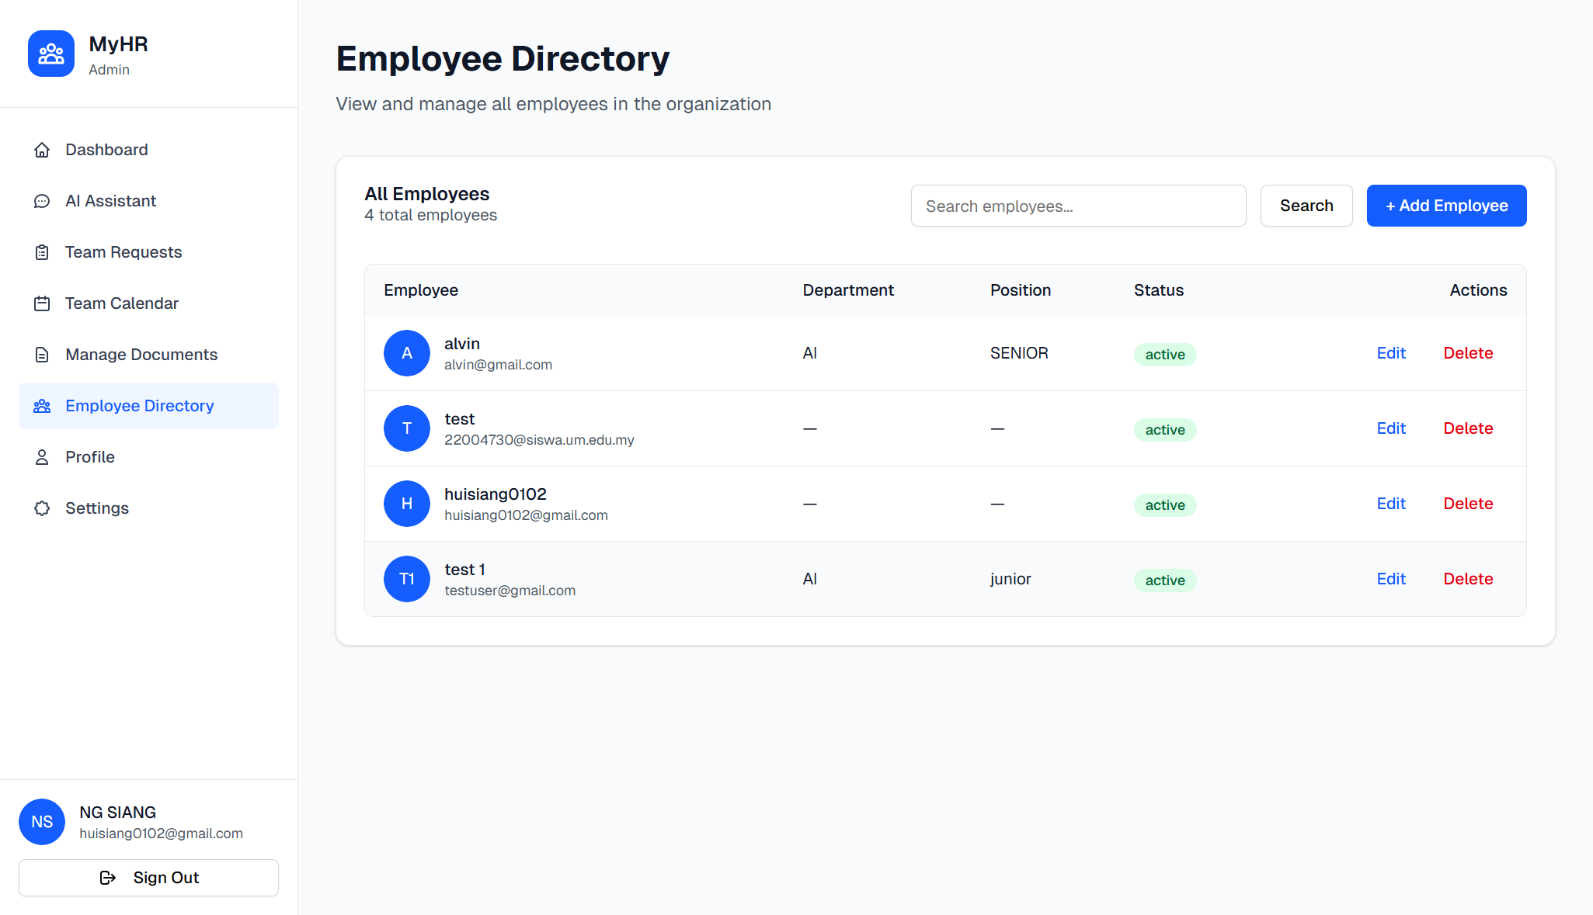Click alvin's avatar circle
Viewport: 1593px width, 915px height.
point(407,353)
